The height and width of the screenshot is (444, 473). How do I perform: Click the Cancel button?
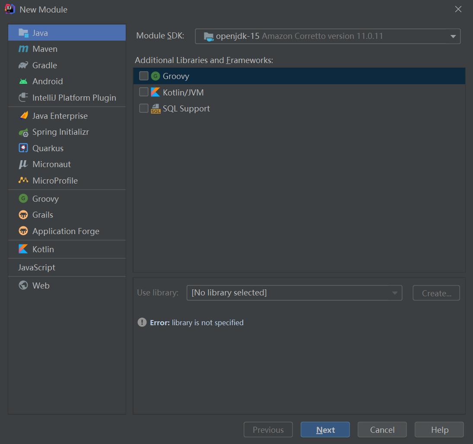pos(382,429)
